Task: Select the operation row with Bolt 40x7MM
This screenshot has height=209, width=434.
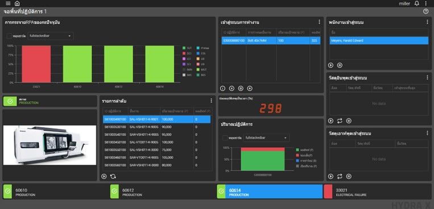Action: click(x=271, y=41)
